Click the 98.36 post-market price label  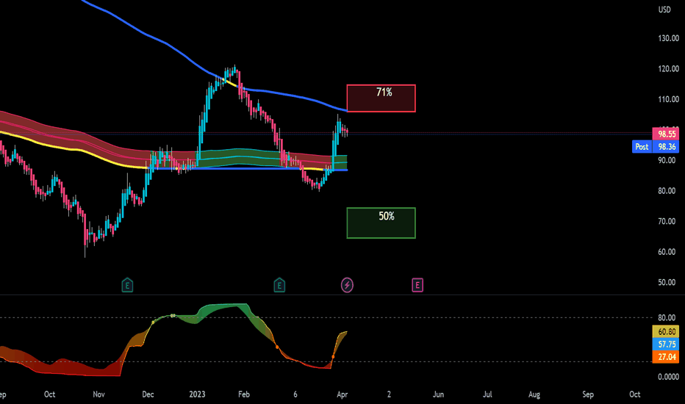[667, 147]
